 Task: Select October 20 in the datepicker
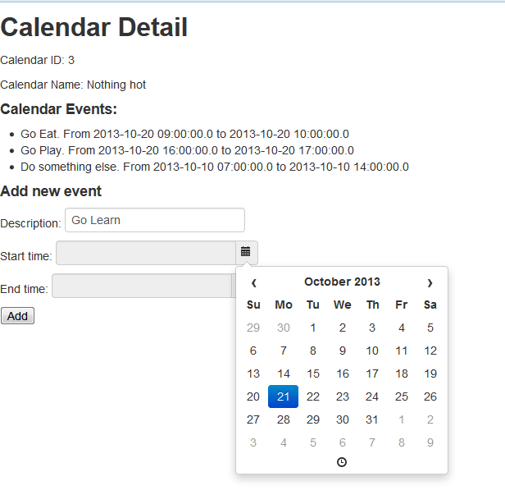point(253,396)
